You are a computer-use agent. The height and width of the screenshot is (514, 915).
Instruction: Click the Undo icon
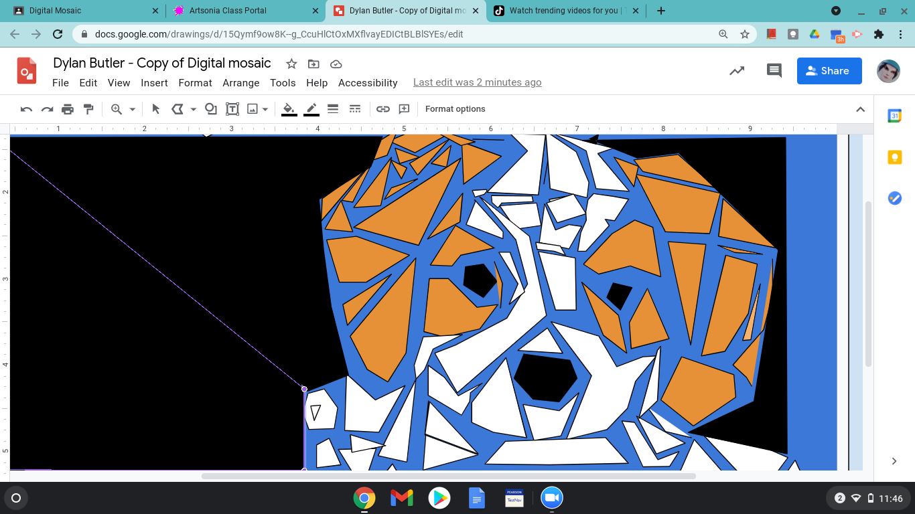click(26, 109)
